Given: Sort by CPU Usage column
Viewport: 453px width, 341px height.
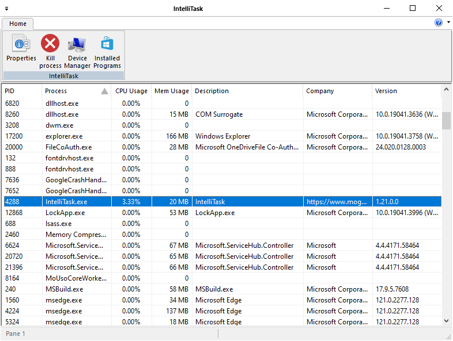Looking at the screenshot, I should click(131, 91).
